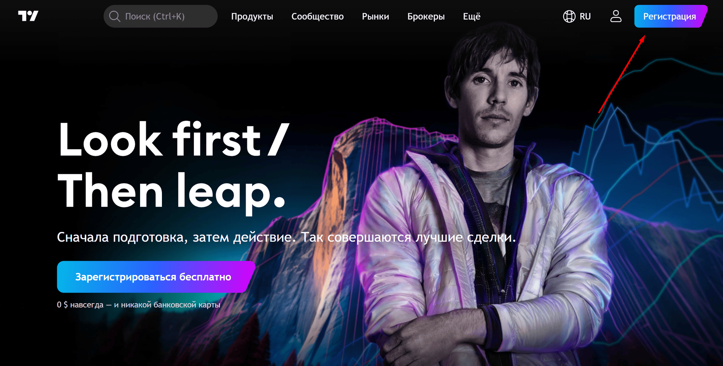Open the RU language selector
Viewport: 723px width, 366px height.
577,16
